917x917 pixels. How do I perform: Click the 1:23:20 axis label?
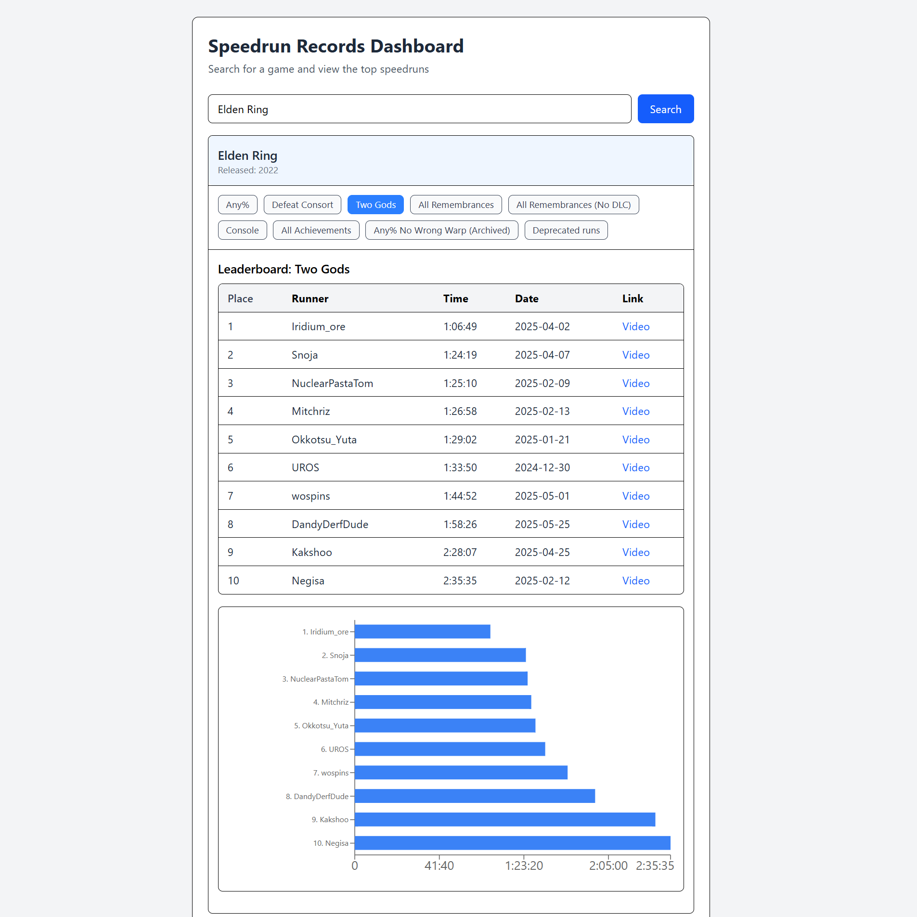pyautogui.click(x=524, y=865)
